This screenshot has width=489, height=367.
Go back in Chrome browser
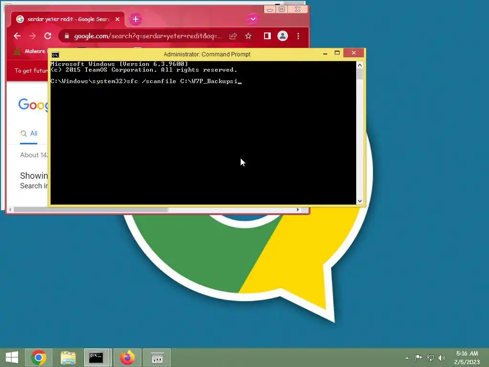[17, 36]
